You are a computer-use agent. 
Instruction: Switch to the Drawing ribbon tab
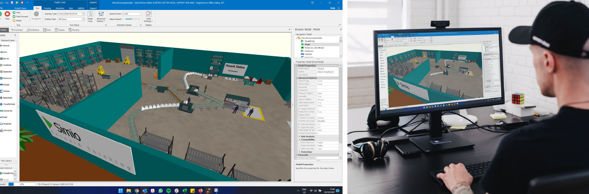[x=47, y=8]
